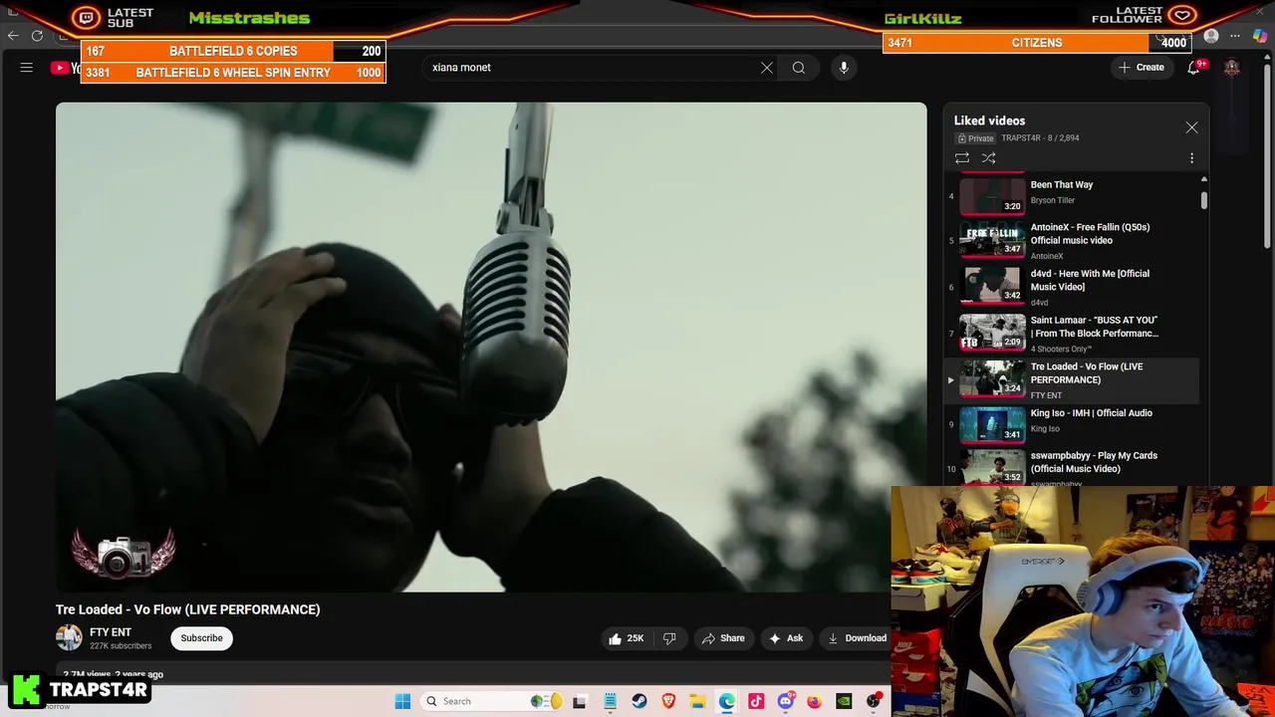Like the video with 25K likes
Viewport: 1275px width, 717px height.
[626, 638]
